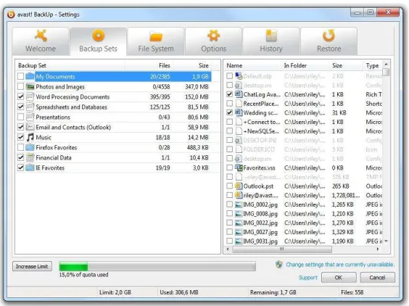
Task: Open the Restore tab
Action: 329,41
